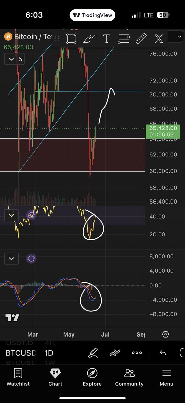This screenshot has width=185, height=403.
Task: Share chart to X icon
Action: pos(159,39)
